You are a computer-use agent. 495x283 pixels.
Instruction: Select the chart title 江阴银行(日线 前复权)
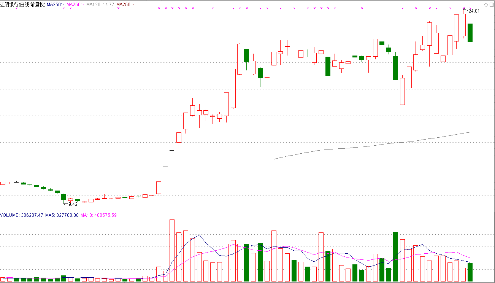[23, 5]
